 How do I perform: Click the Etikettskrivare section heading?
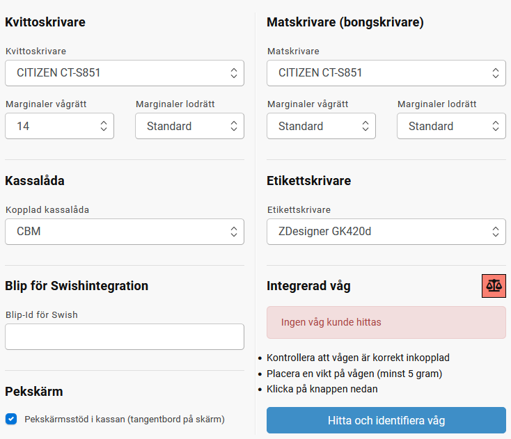[308, 181]
